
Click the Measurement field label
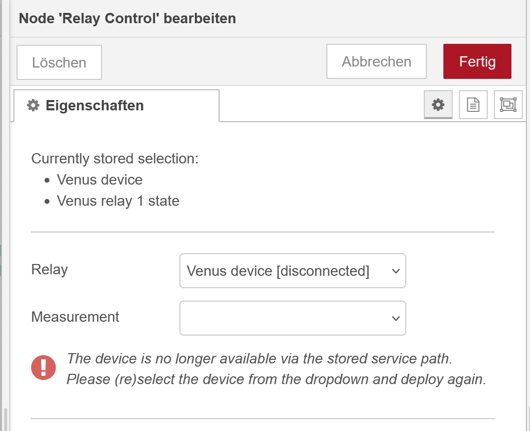tap(75, 317)
